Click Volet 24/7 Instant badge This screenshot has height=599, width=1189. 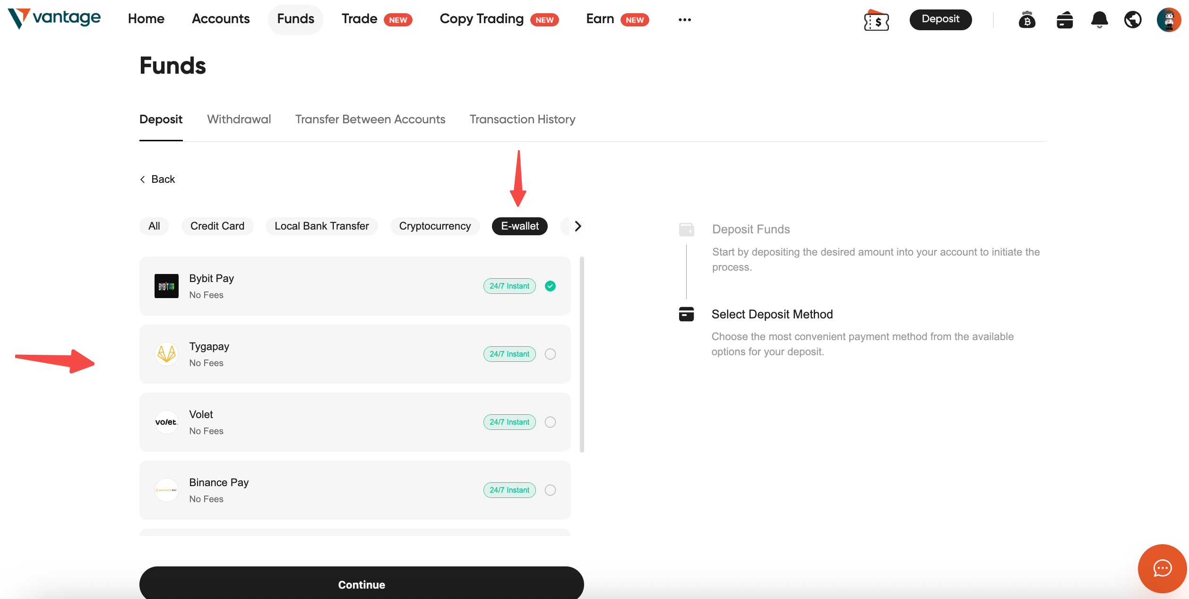click(509, 422)
